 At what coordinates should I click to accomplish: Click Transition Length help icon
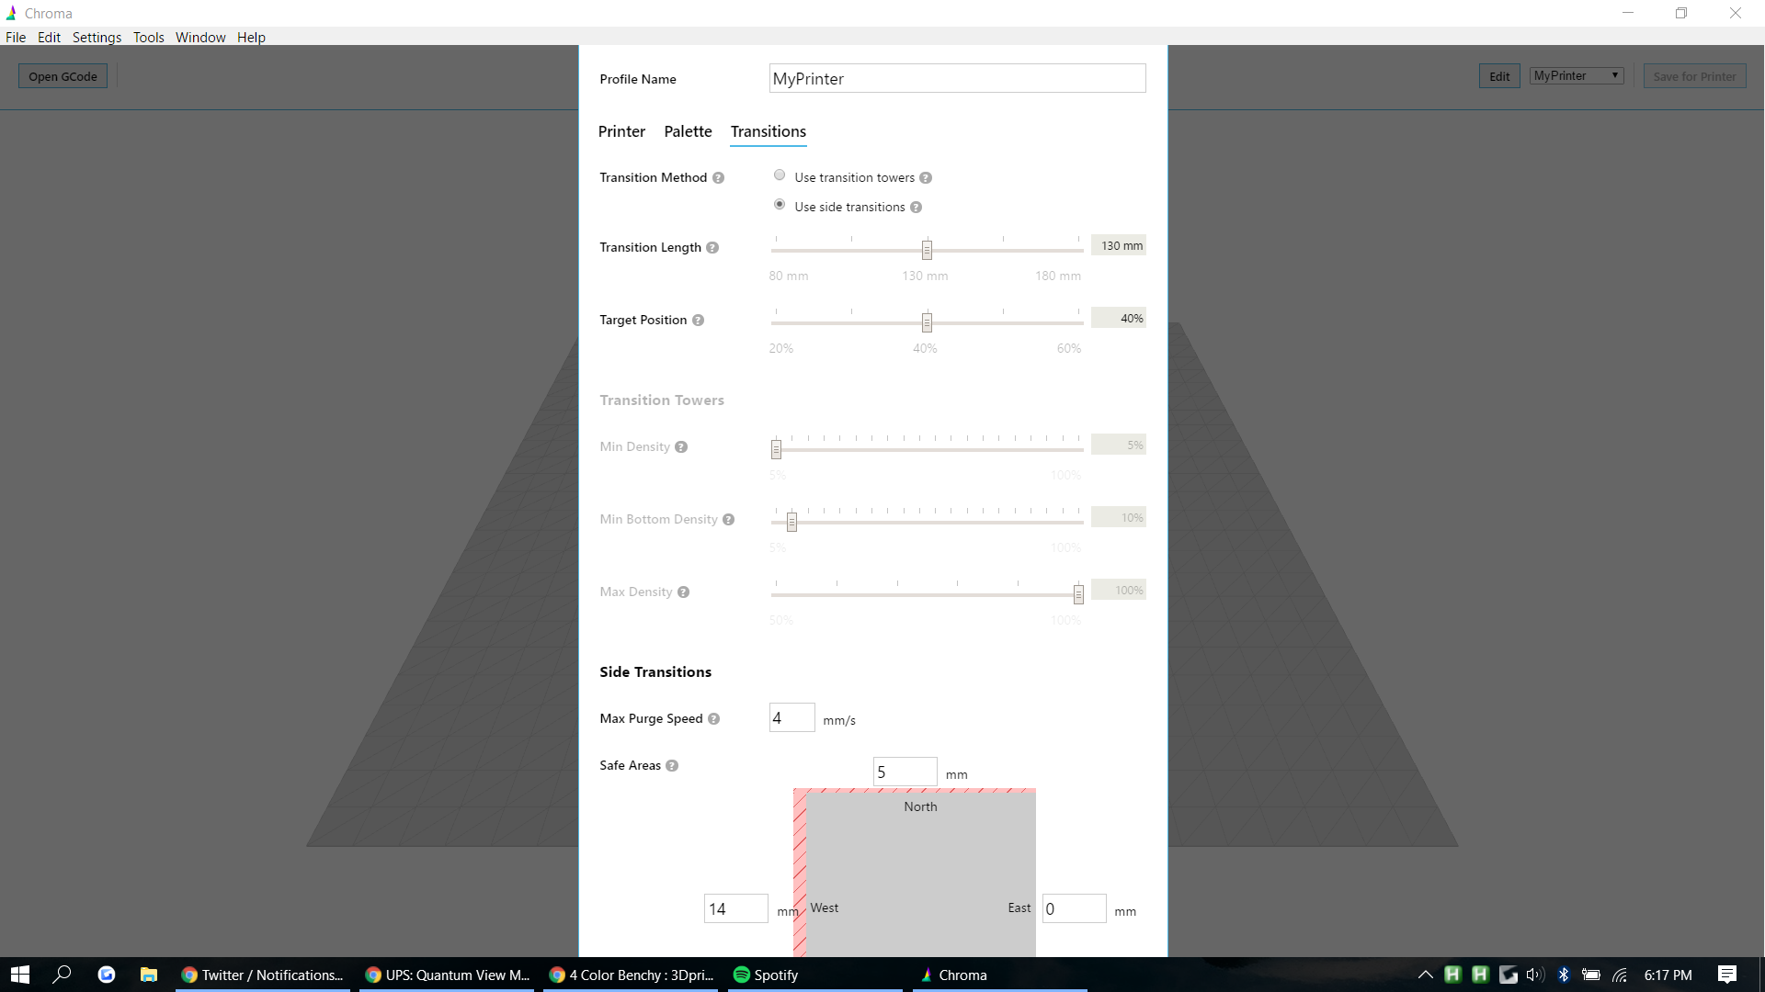click(x=712, y=248)
